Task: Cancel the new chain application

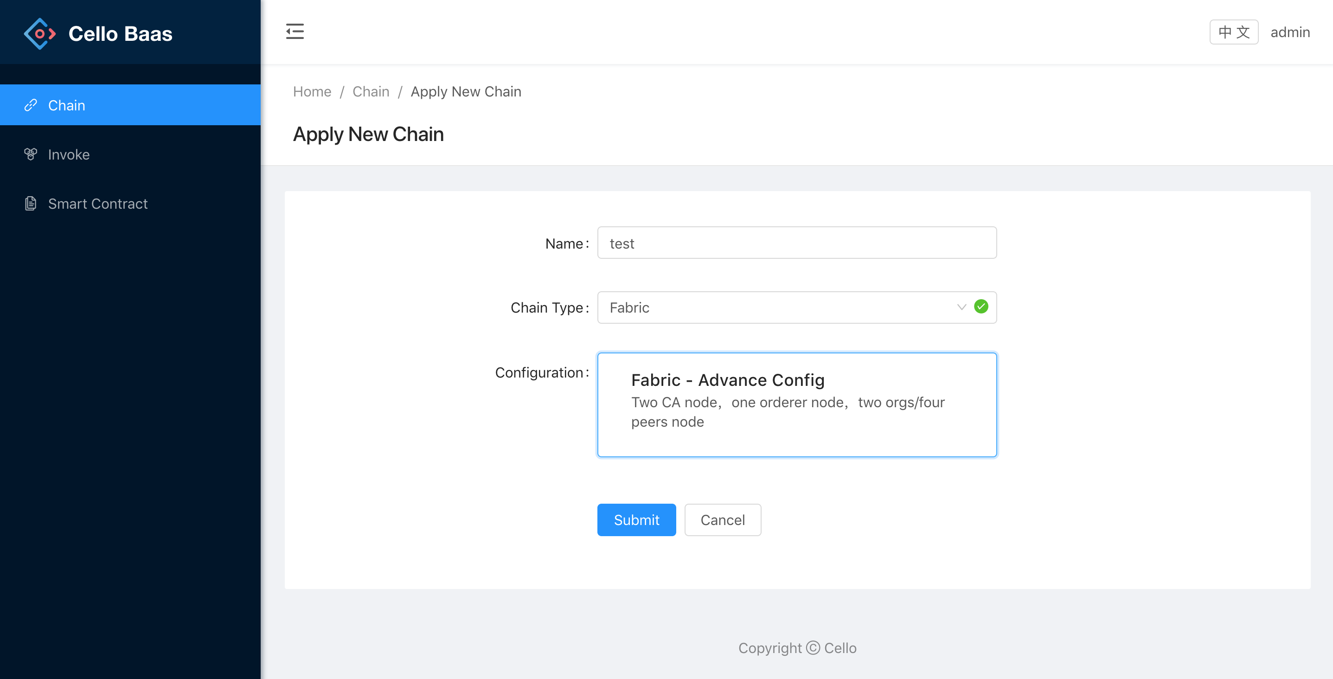Action: point(722,519)
